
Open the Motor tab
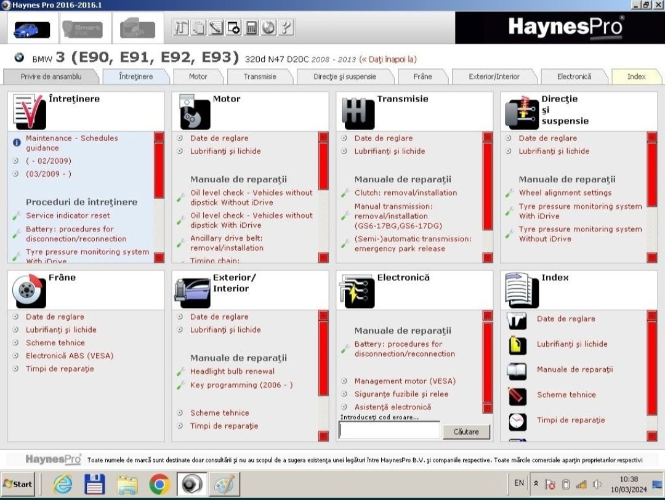198,77
